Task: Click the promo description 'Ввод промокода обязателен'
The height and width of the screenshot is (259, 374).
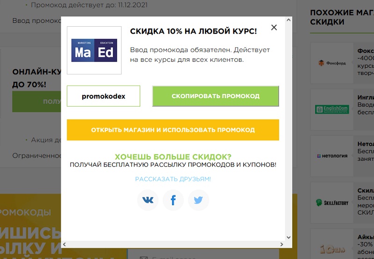Action: point(200,55)
